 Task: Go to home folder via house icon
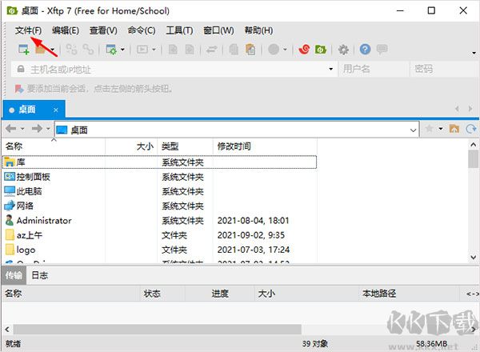click(454, 129)
